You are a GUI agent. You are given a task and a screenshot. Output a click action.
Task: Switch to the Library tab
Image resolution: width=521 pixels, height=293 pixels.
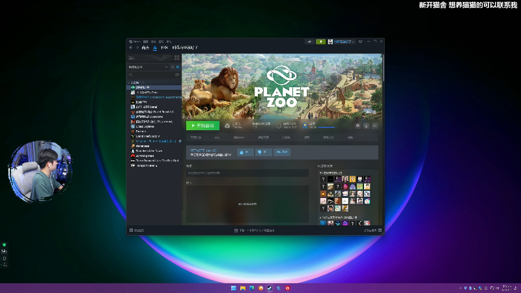point(155,48)
